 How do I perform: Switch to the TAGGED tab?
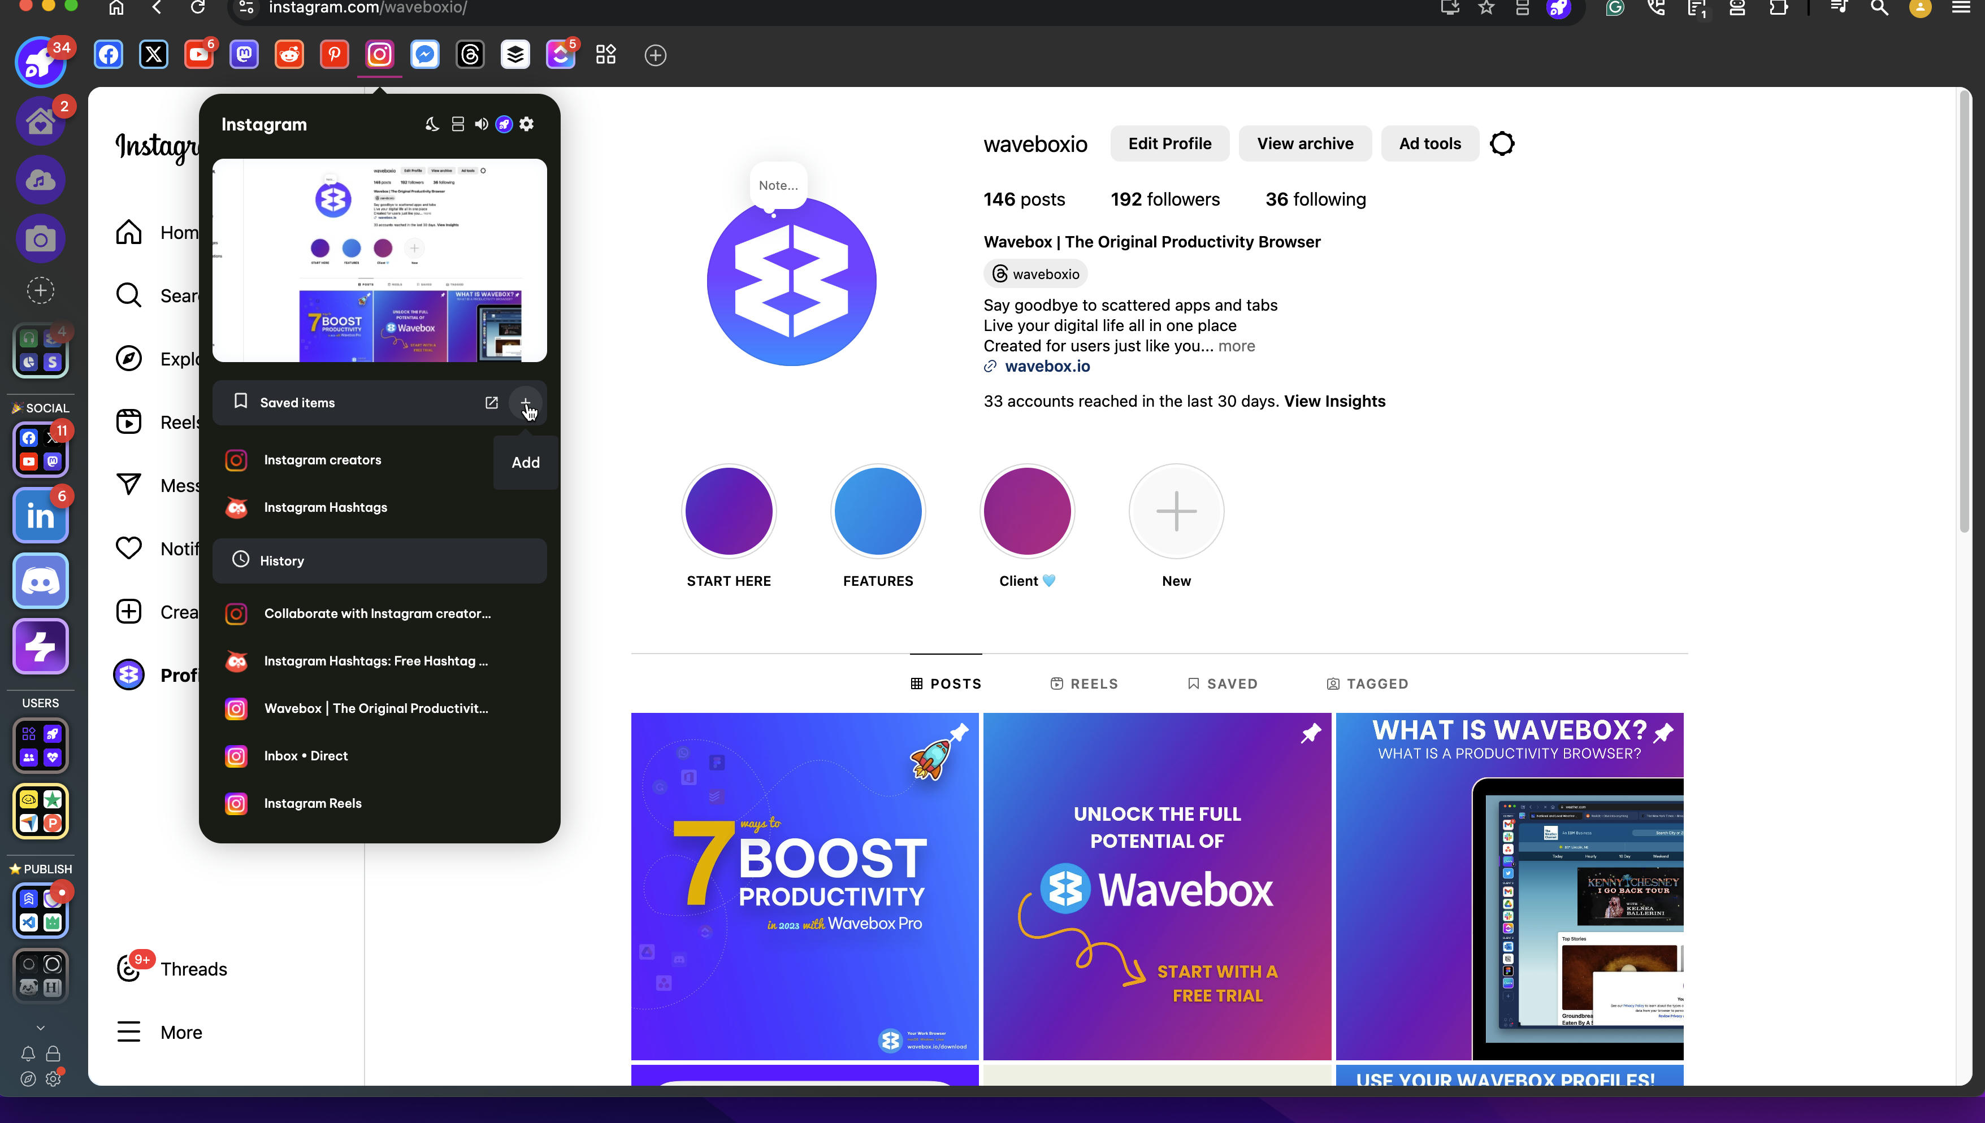(1367, 684)
